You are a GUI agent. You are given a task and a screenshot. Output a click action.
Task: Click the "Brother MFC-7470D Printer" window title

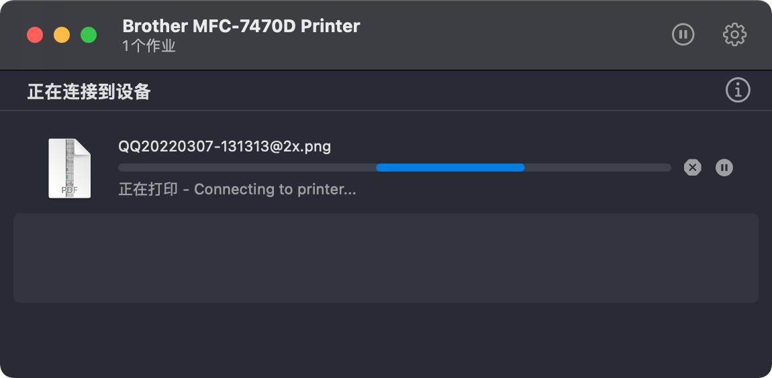pos(241,26)
